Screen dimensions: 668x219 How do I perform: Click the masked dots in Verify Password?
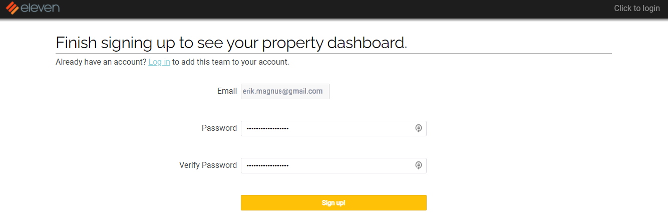pos(268,166)
